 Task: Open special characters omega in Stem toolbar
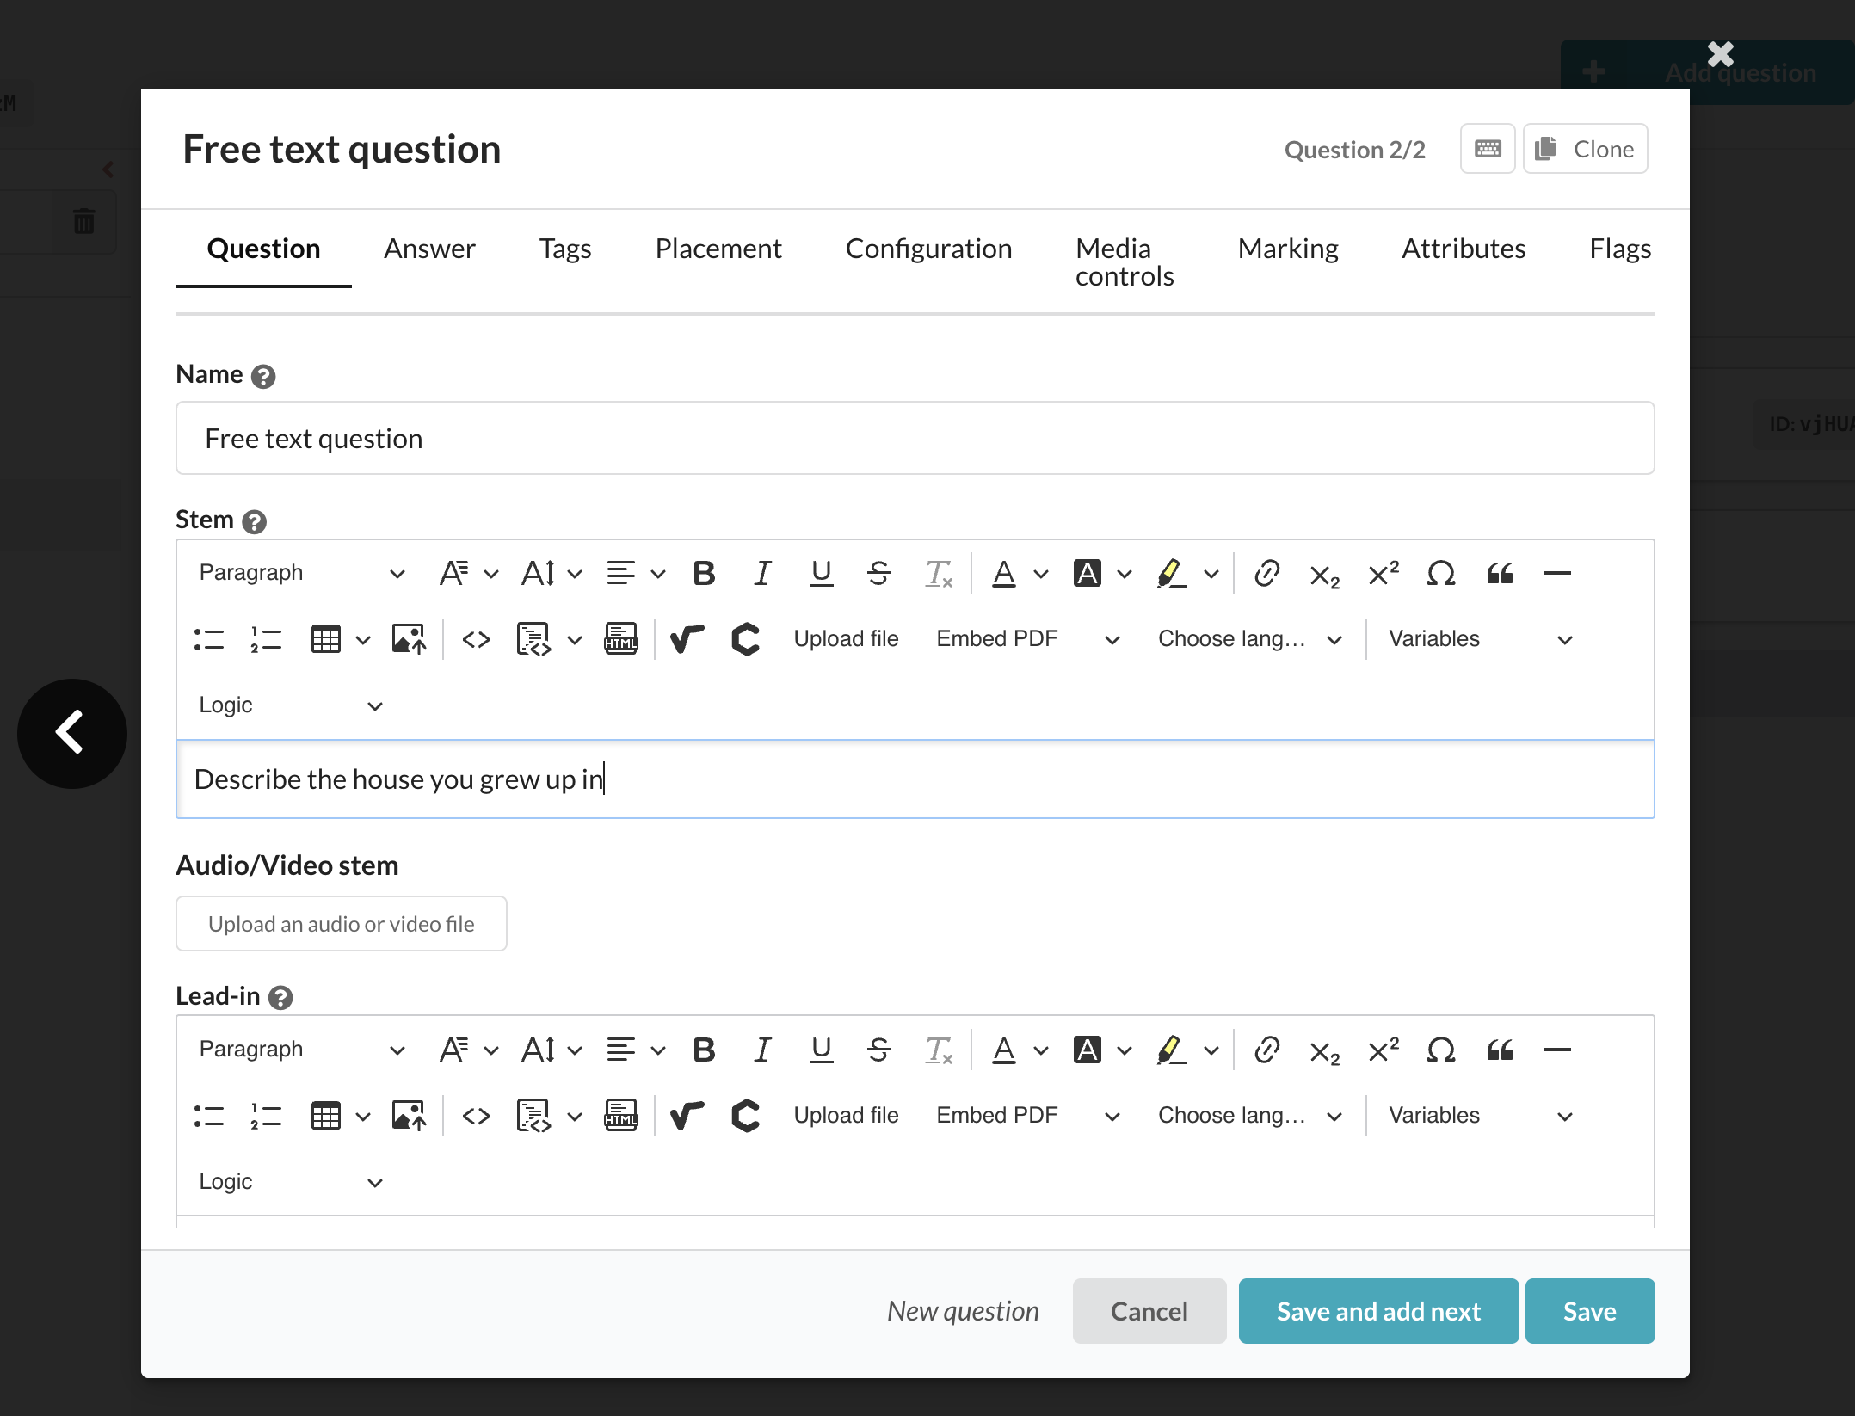(1440, 573)
